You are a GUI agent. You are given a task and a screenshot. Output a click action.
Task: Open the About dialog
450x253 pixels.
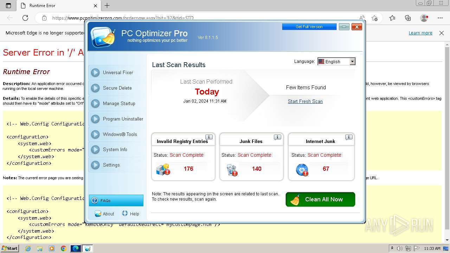click(x=104, y=214)
